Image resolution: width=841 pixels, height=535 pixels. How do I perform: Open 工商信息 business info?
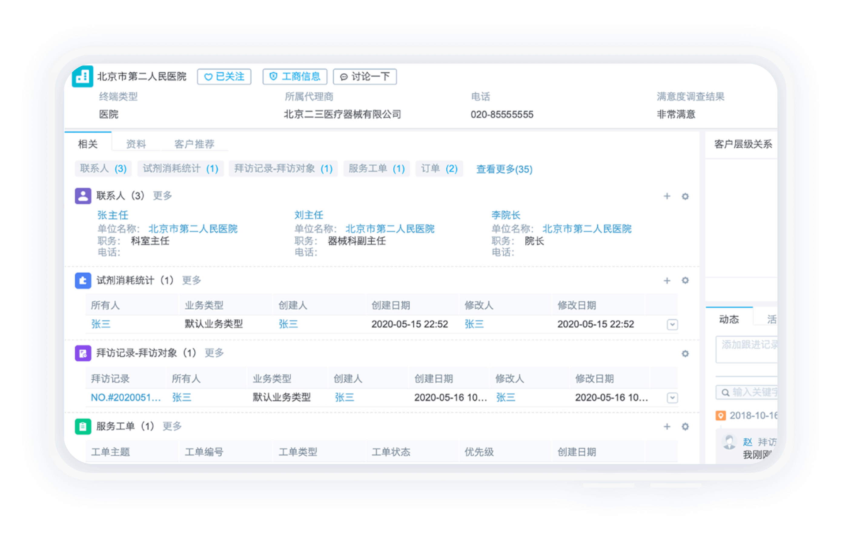coord(295,77)
